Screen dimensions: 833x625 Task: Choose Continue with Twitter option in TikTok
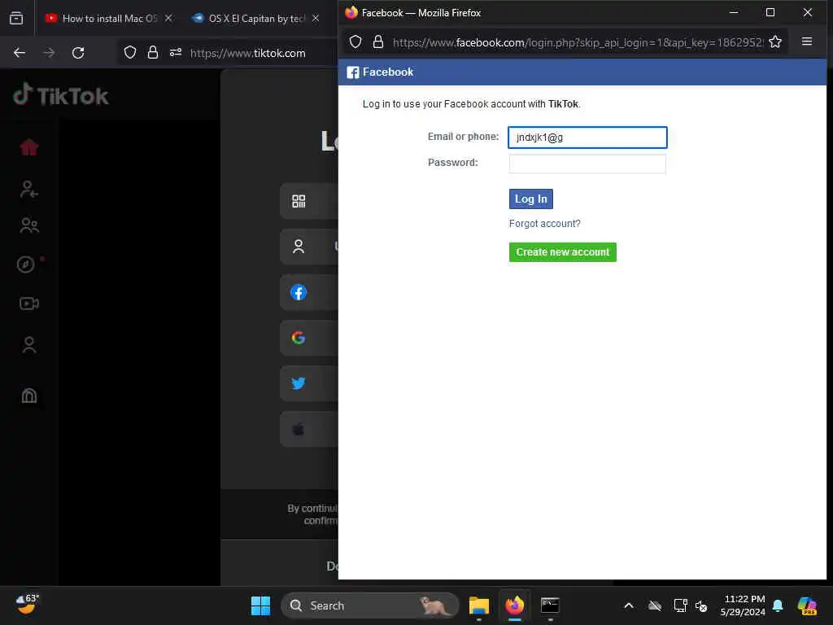pyautogui.click(x=308, y=383)
